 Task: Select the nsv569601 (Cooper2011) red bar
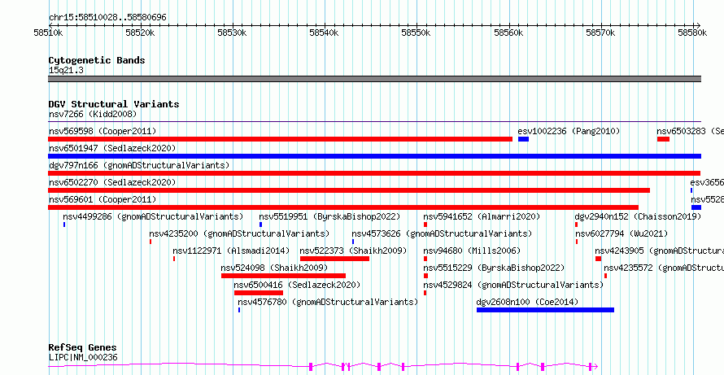(343, 207)
